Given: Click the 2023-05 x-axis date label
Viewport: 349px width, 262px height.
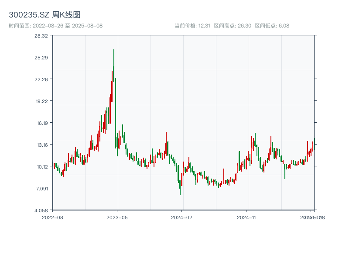Looking at the screenshot, I should pyautogui.click(x=117, y=217).
